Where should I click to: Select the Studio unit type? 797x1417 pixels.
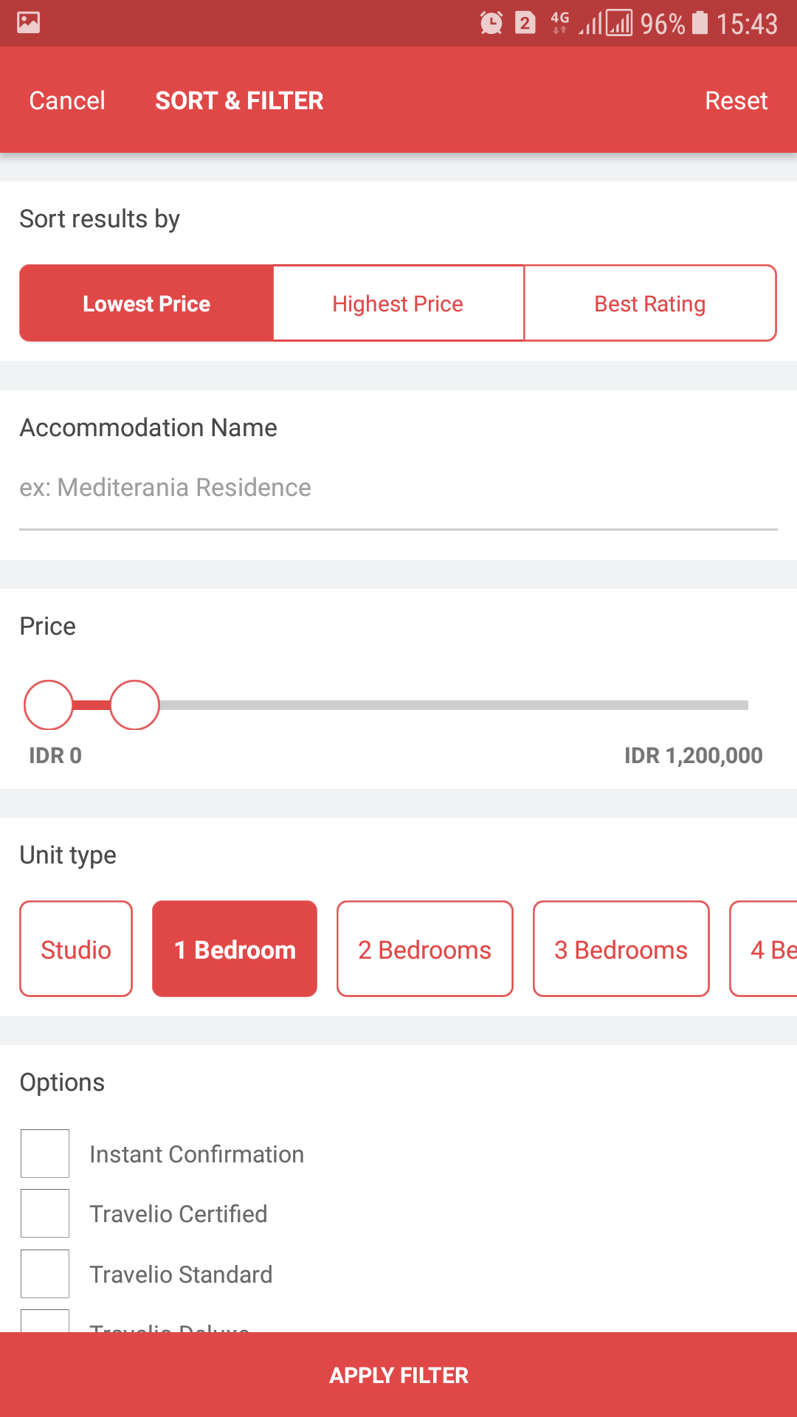pyautogui.click(x=76, y=949)
